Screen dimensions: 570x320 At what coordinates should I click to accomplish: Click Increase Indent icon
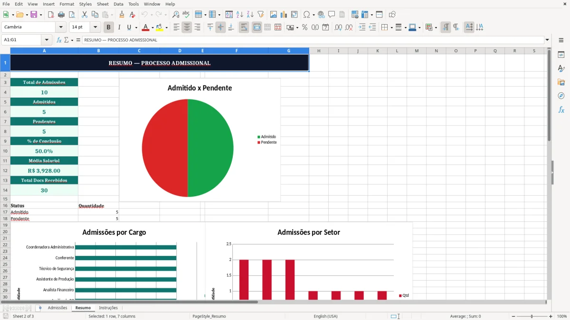[362, 27]
